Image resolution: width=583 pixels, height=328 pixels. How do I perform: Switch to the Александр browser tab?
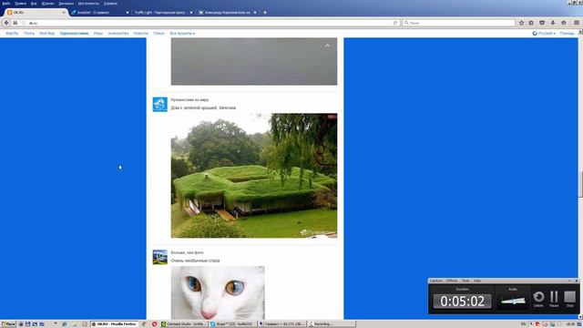pos(227,12)
